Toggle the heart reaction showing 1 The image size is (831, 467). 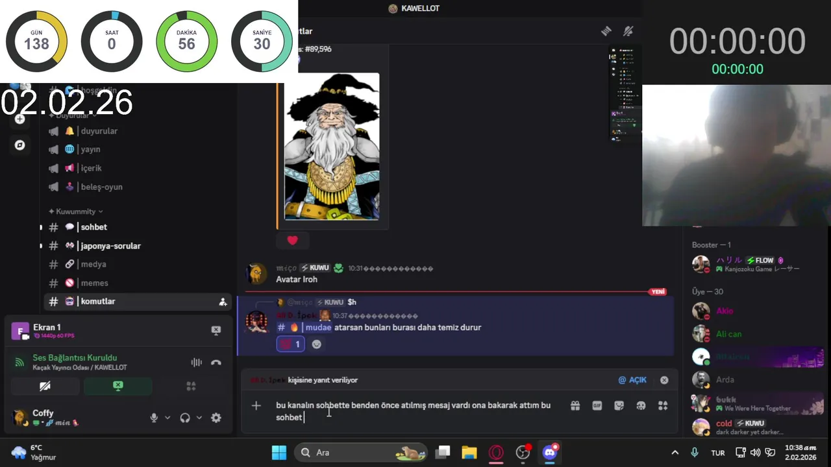point(291,344)
